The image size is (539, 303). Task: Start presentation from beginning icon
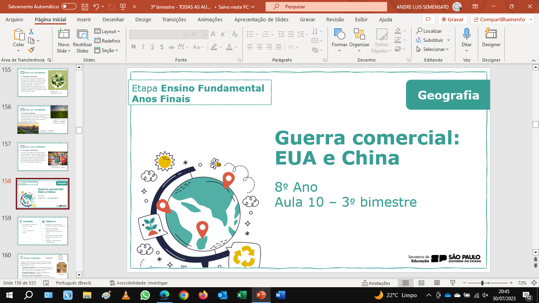pos(124,7)
